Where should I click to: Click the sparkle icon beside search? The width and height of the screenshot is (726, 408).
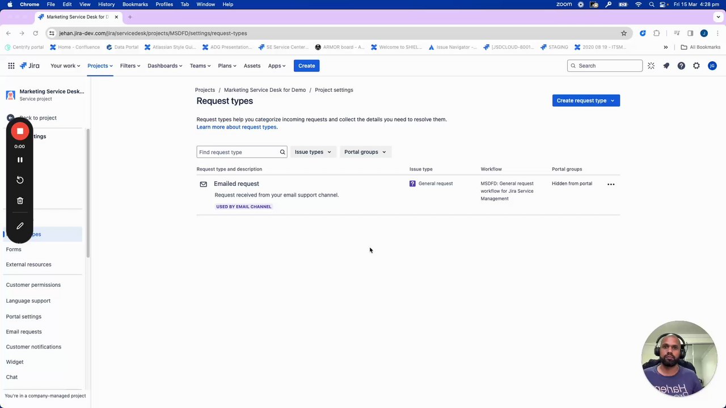(x=651, y=66)
